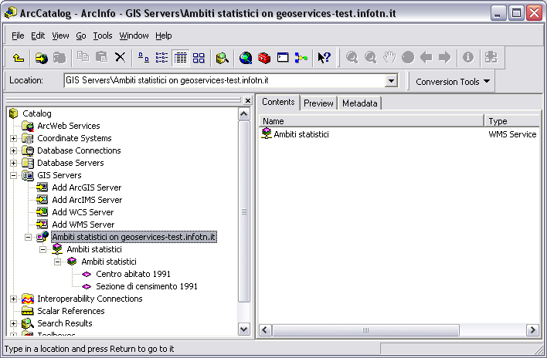Open the View menu
The image size is (547, 358).
(x=60, y=35)
